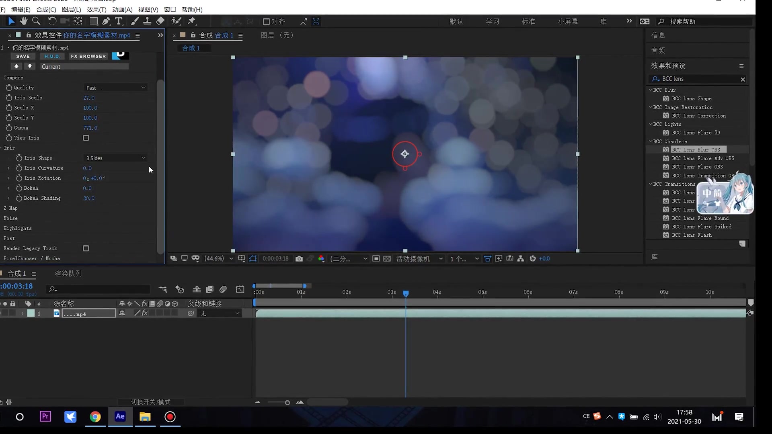The image size is (772, 434).
Task: Select the Clone Stamp tool
Action: tap(147, 21)
